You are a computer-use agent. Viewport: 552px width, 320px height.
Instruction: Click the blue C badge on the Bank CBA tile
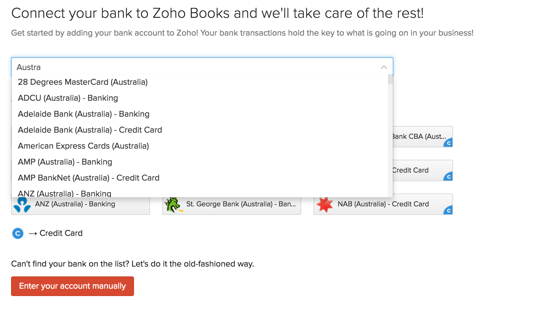pyautogui.click(x=448, y=143)
